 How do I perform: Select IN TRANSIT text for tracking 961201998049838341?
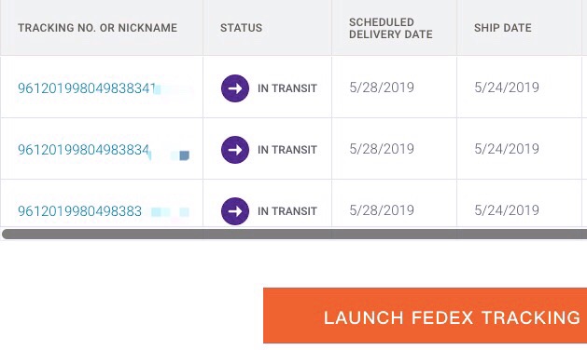(287, 88)
